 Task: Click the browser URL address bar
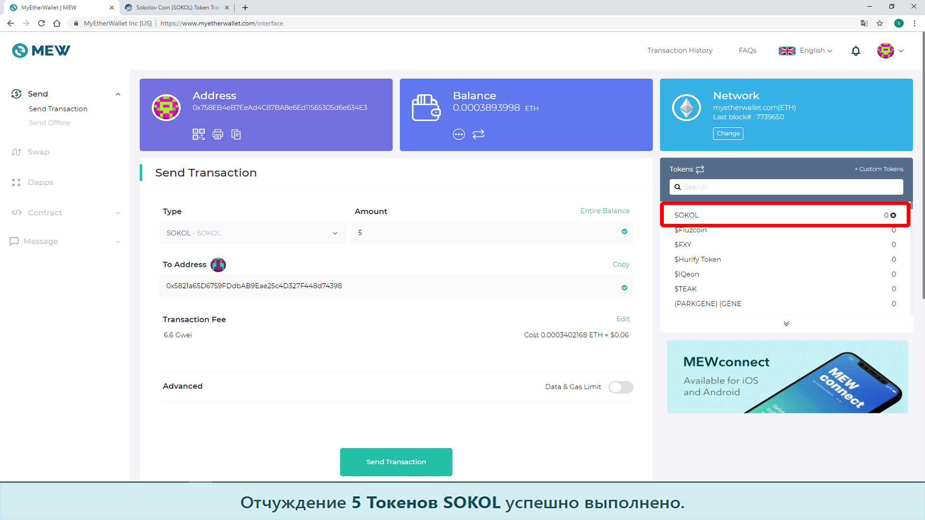tap(462, 23)
